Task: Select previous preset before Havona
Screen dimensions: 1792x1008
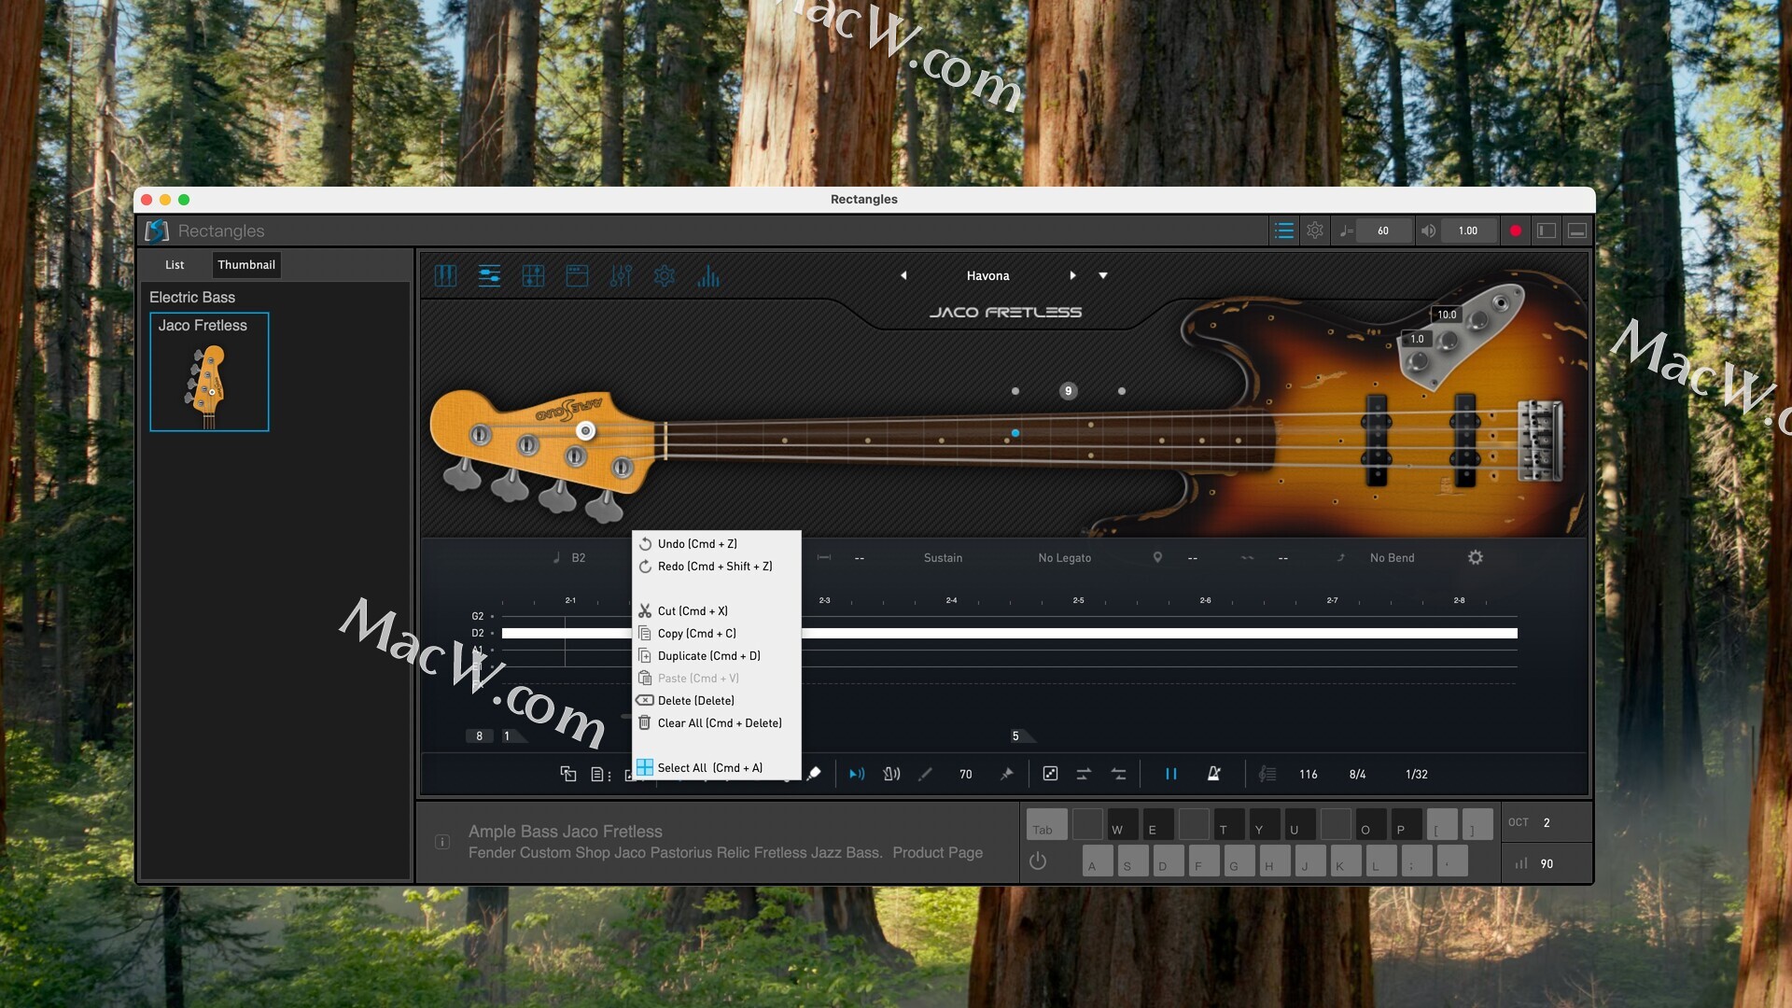Action: [x=903, y=275]
